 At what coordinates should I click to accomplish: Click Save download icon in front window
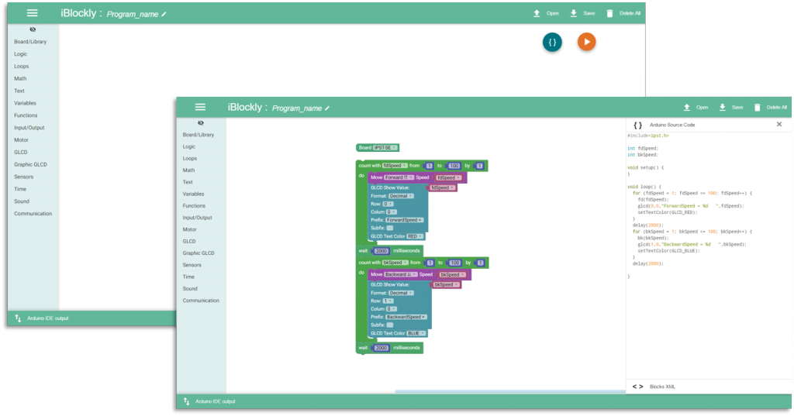click(x=723, y=107)
